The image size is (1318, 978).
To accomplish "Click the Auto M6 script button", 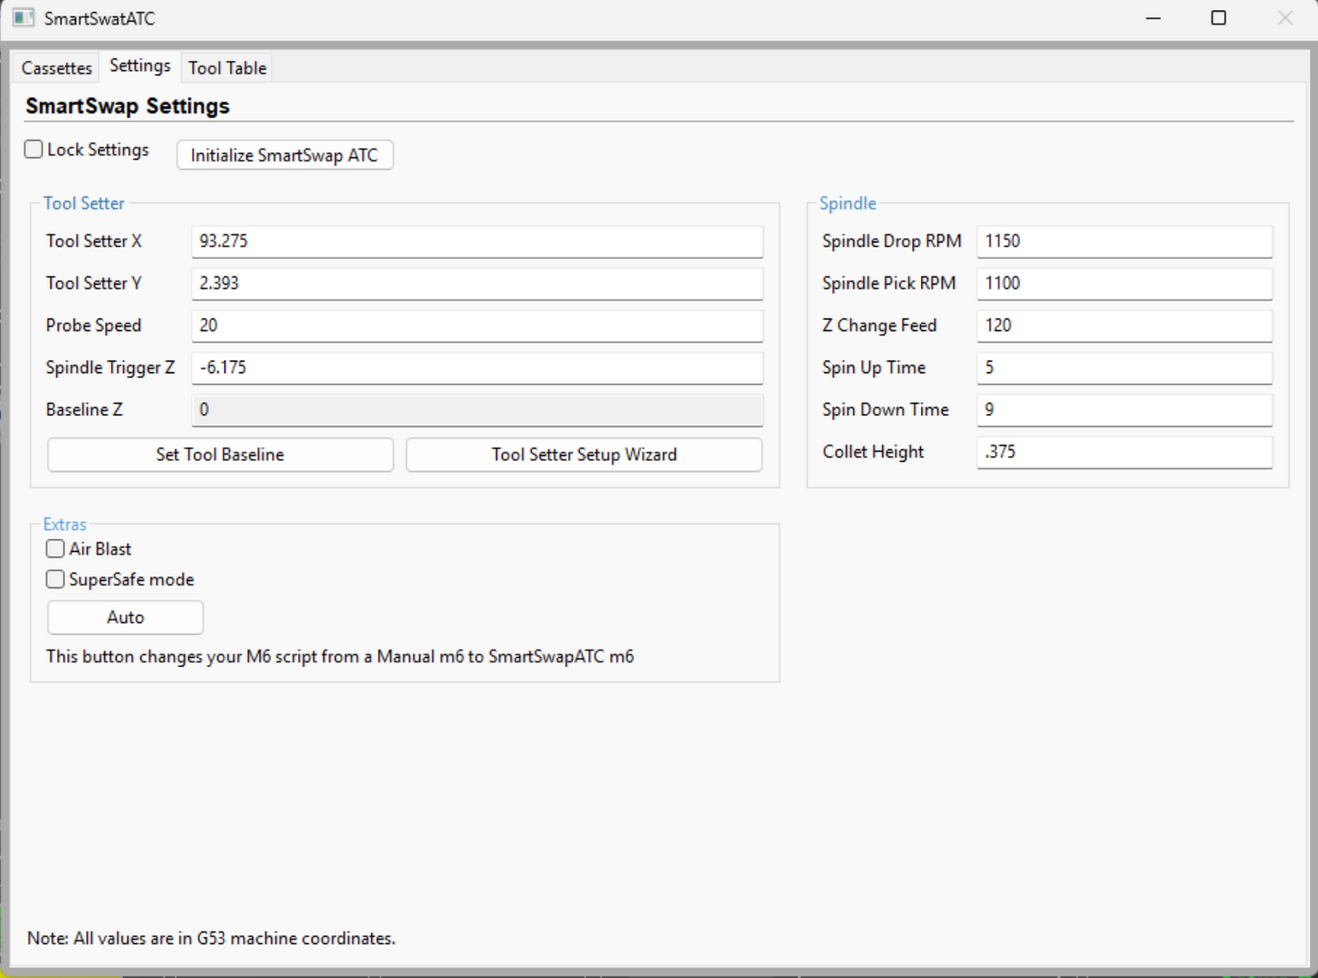I will click(x=125, y=618).
